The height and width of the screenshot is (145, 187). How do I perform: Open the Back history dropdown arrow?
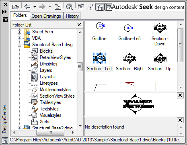click(35, 7)
